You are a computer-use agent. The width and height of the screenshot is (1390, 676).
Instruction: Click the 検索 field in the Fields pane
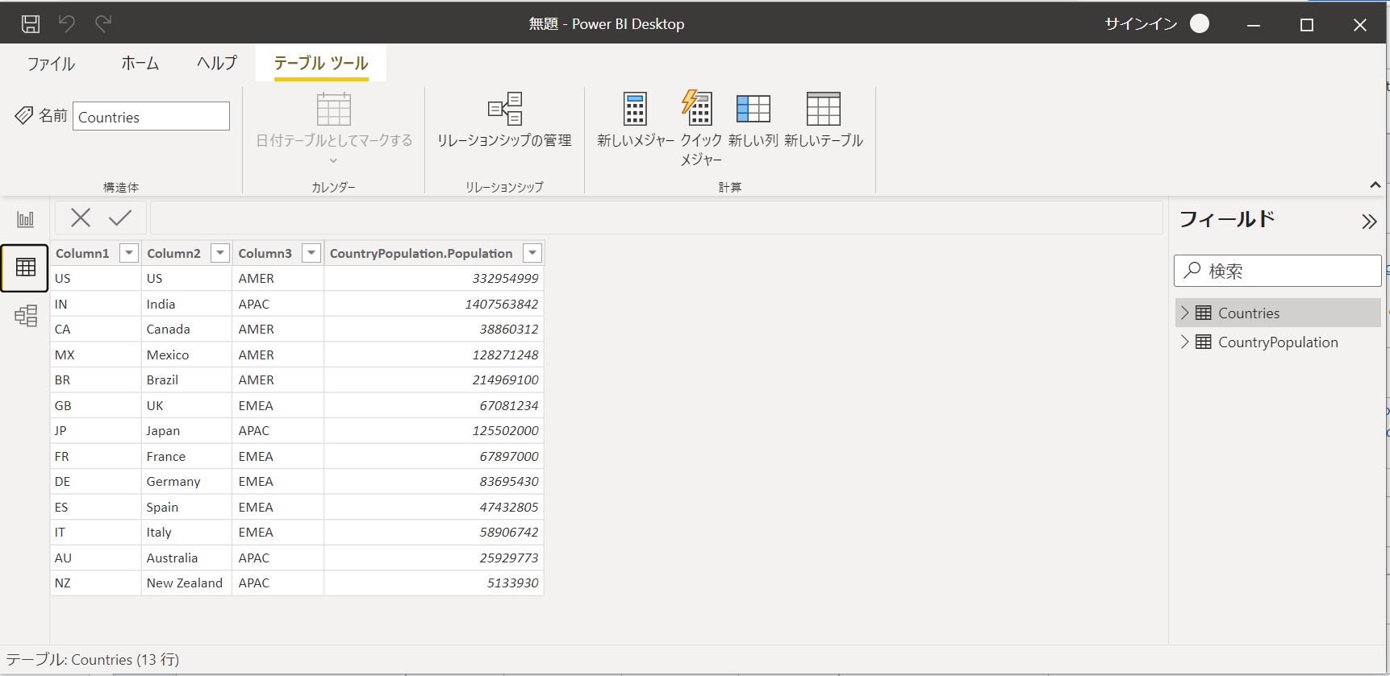point(1277,271)
